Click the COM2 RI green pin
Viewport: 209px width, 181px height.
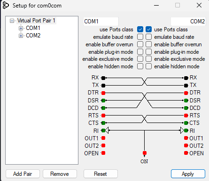(186, 130)
